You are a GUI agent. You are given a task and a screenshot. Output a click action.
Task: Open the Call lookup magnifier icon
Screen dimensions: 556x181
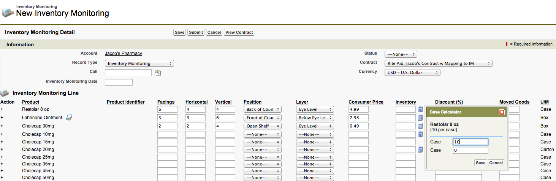(x=158, y=72)
